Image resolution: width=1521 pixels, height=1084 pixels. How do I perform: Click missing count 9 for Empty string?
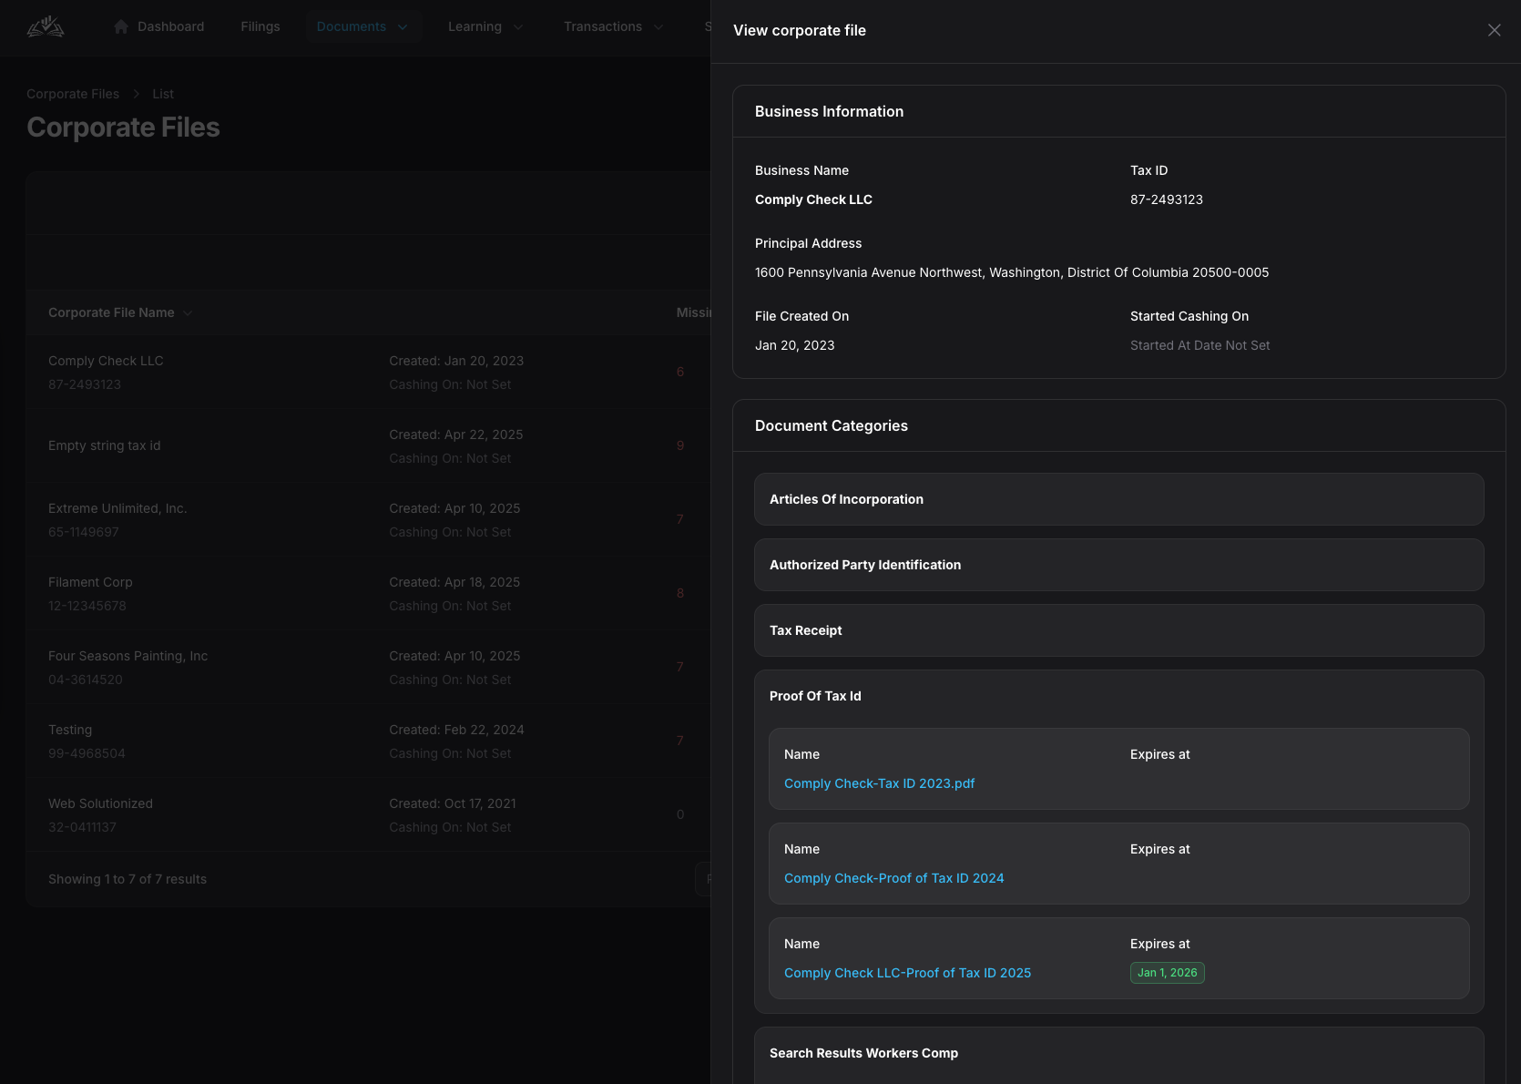pyautogui.click(x=680, y=445)
